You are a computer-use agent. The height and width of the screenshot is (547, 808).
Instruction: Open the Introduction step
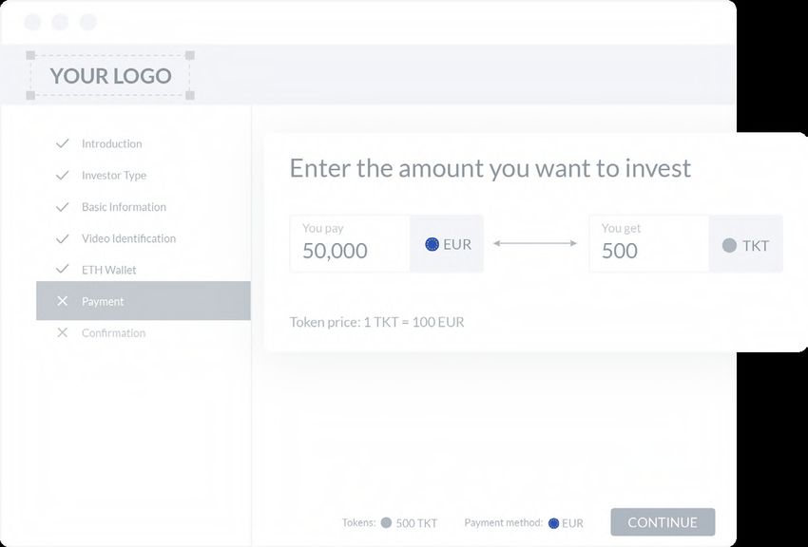click(111, 143)
